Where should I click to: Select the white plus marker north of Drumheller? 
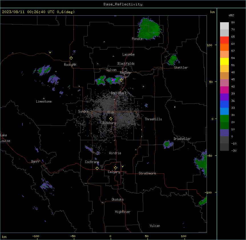pos(175,107)
